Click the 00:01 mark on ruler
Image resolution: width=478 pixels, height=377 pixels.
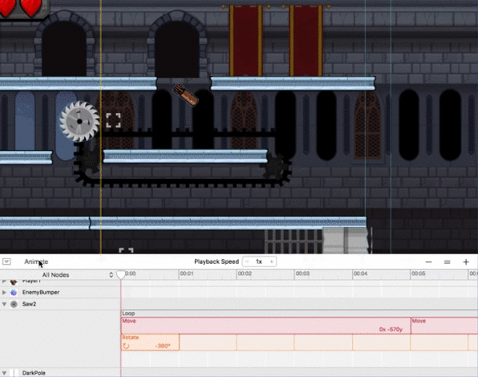(187, 274)
